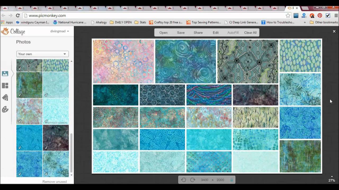Image resolution: width=339 pixels, height=190 pixels.
Task: Open the Apps bookmark shortcut
Action: point(7,22)
